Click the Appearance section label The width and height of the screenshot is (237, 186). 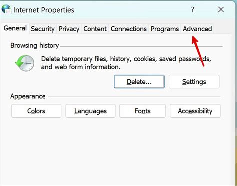[28, 96]
